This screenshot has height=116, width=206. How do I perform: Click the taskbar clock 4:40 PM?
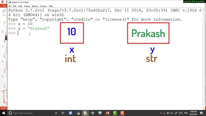point(193,113)
